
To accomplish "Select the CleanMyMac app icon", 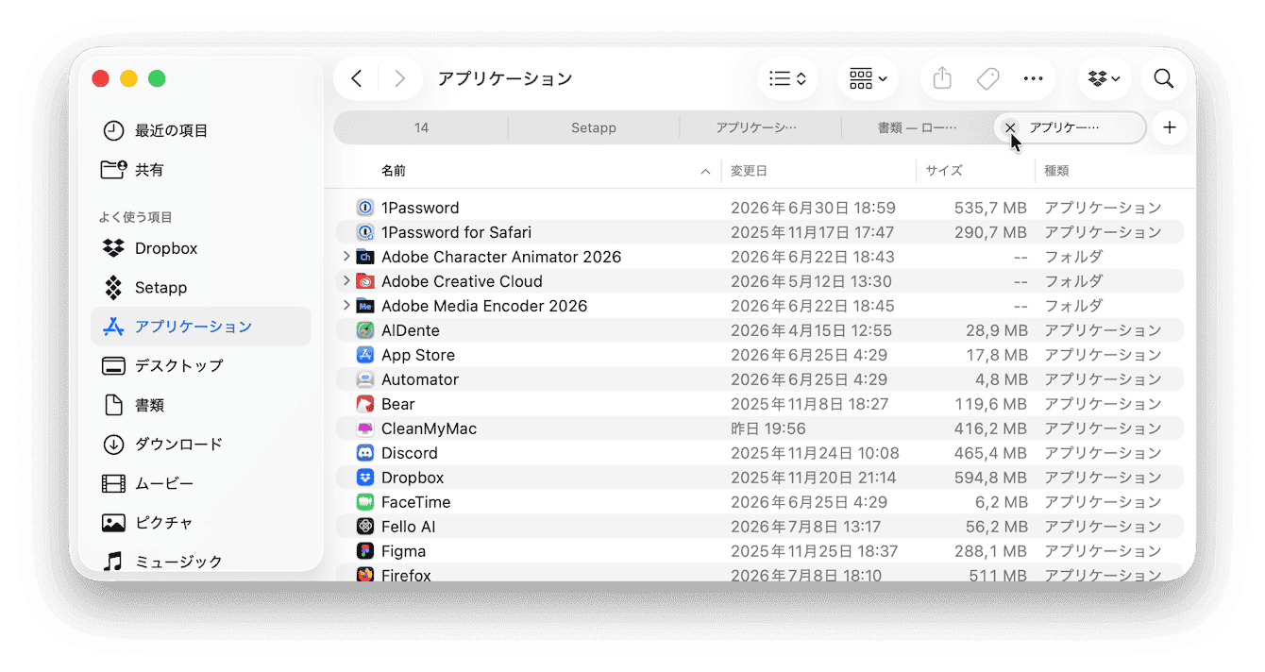I will click(365, 428).
